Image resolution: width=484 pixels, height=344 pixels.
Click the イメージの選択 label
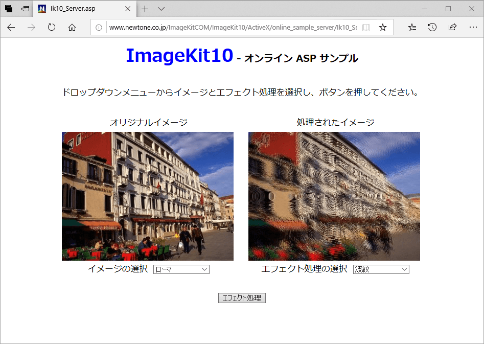click(118, 269)
